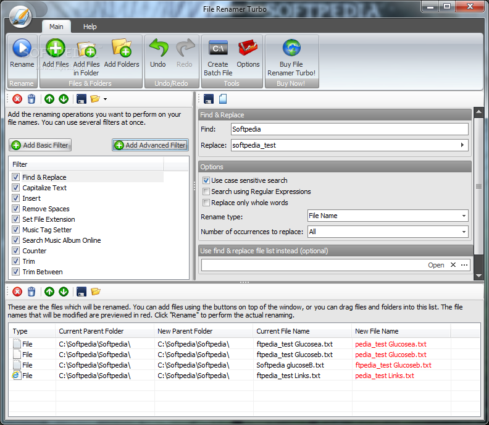
Task: Click the grey Redo arrow
Action: 185,48
